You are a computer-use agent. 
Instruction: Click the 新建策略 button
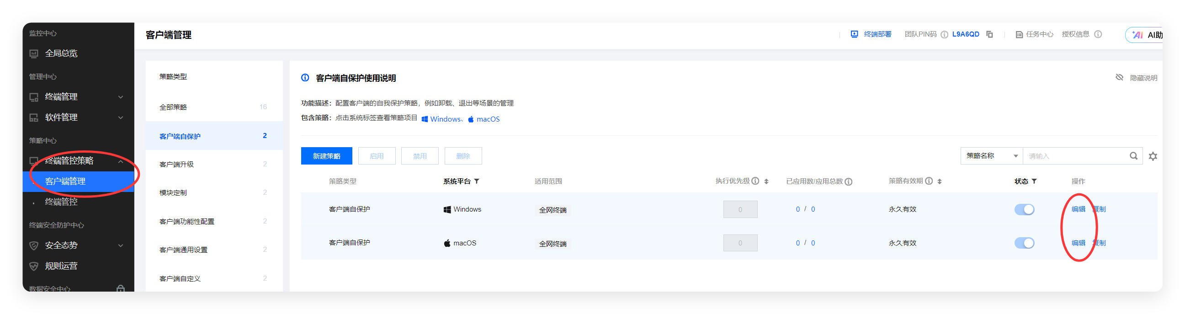(x=326, y=156)
